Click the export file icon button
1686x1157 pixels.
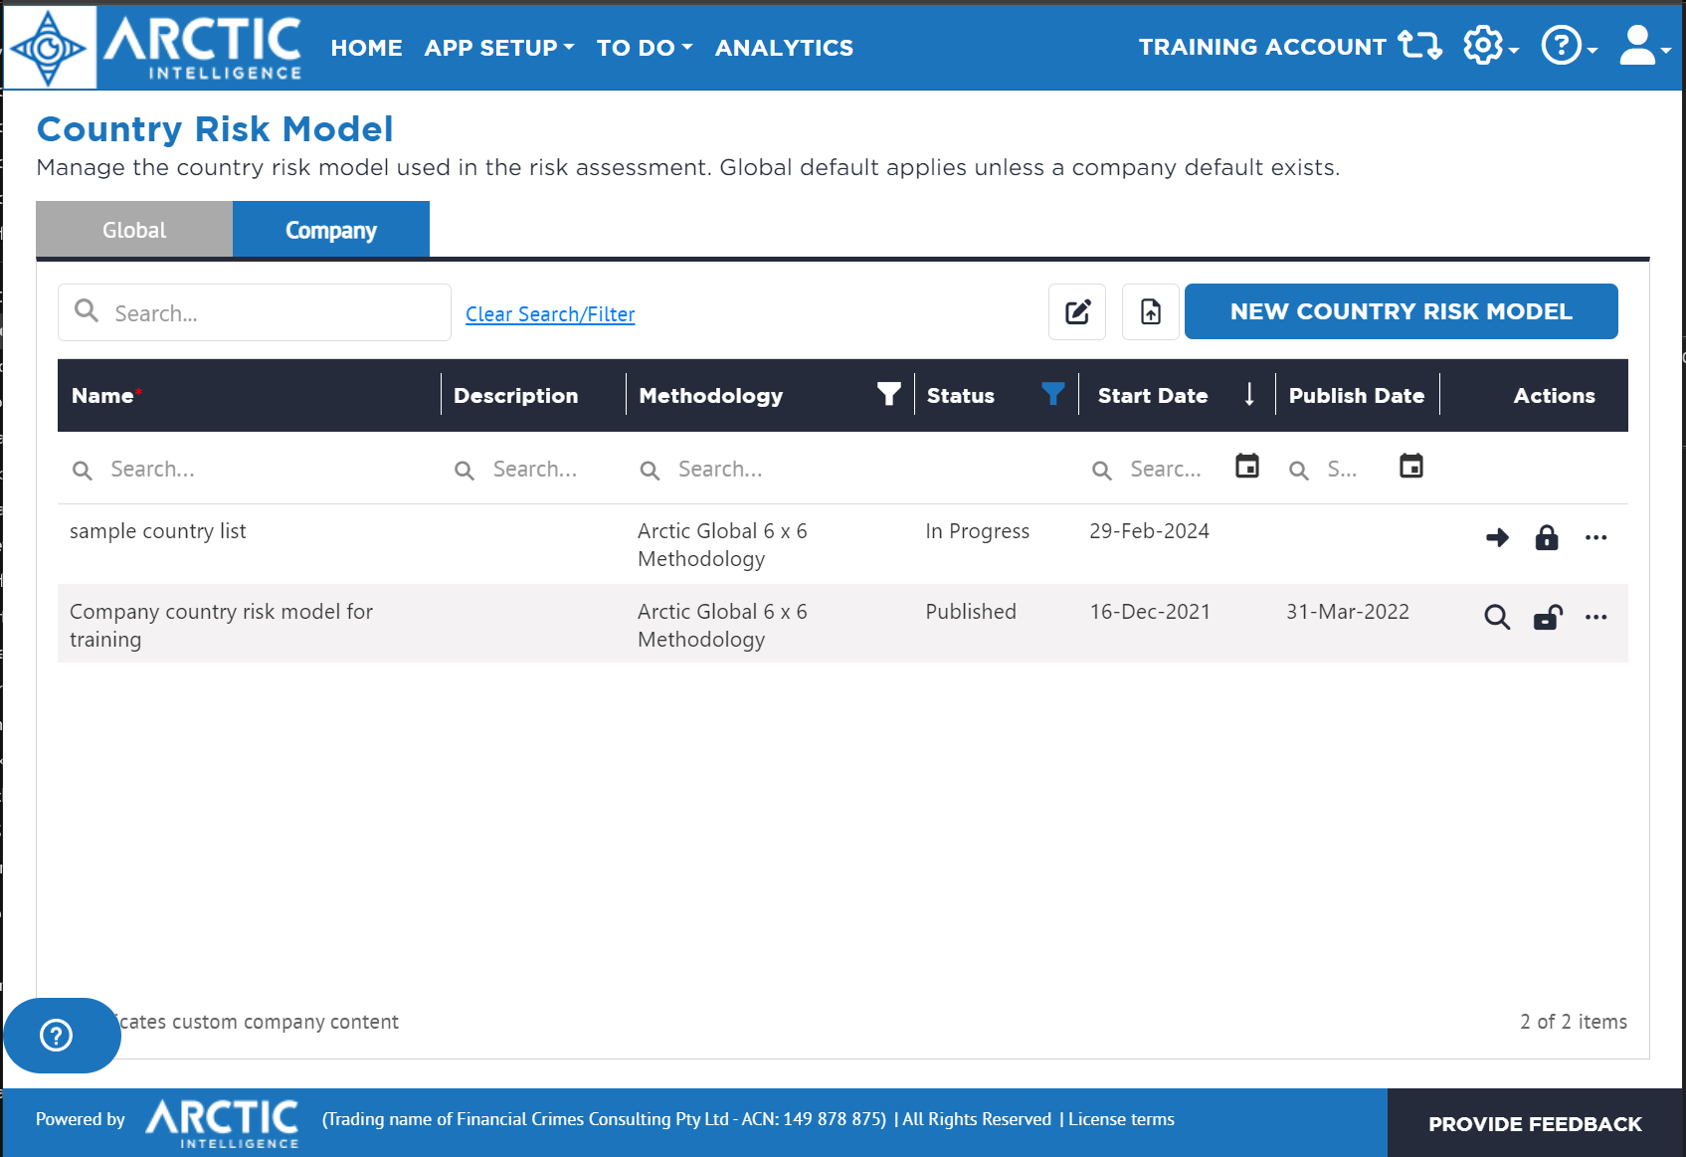coord(1151,312)
